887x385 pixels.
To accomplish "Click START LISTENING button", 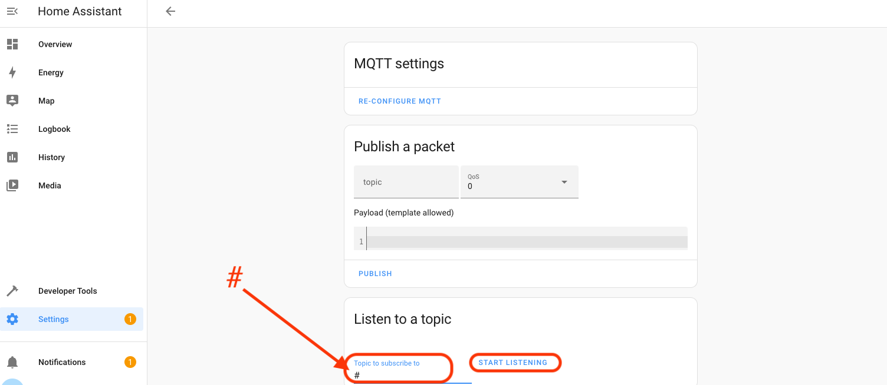I will (x=513, y=363).
